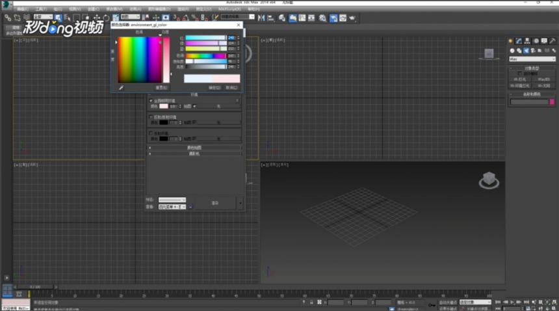
Task: Select the Cameras category icon
Action: 533,51
